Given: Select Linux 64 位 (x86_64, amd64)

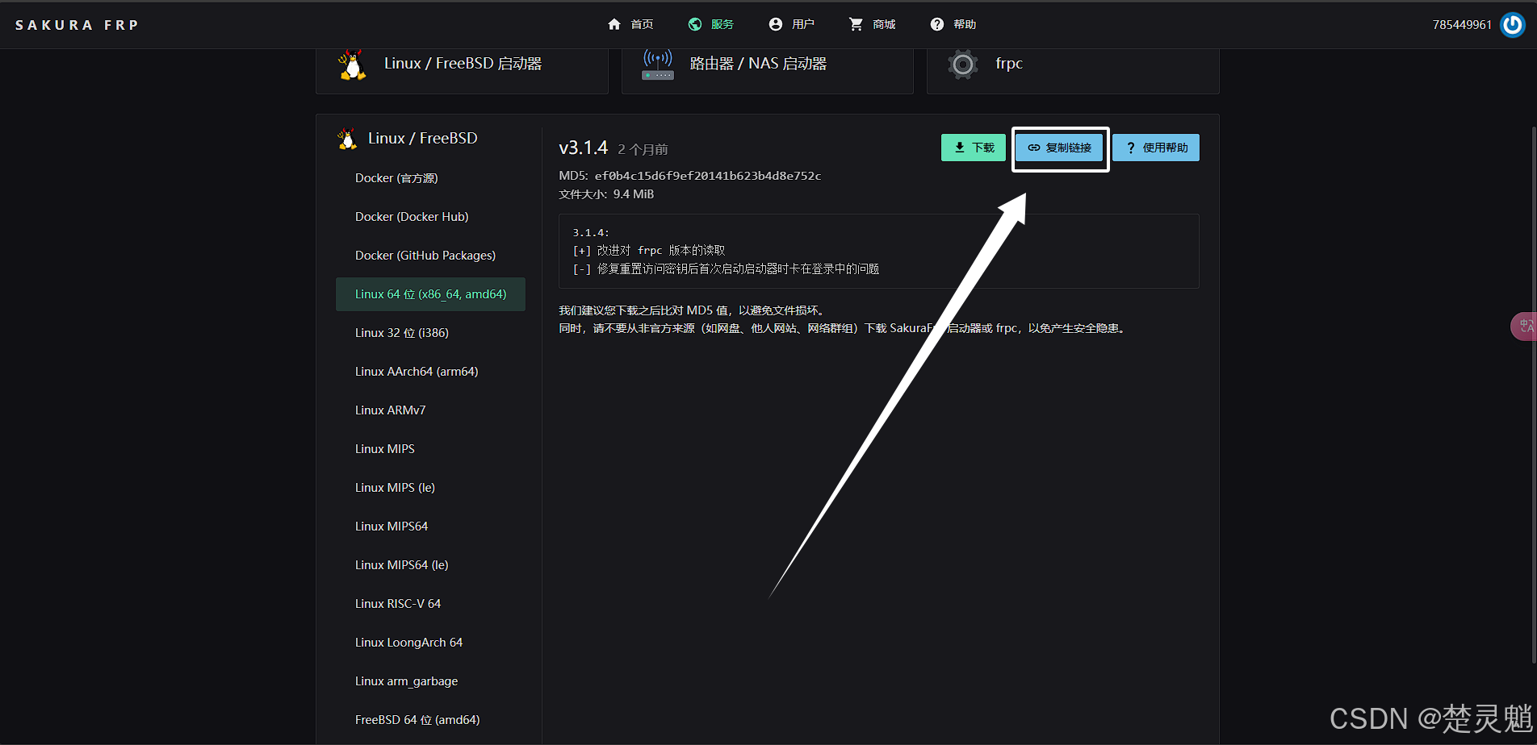Looking at the screenshot, I should (x=430, y=294).
